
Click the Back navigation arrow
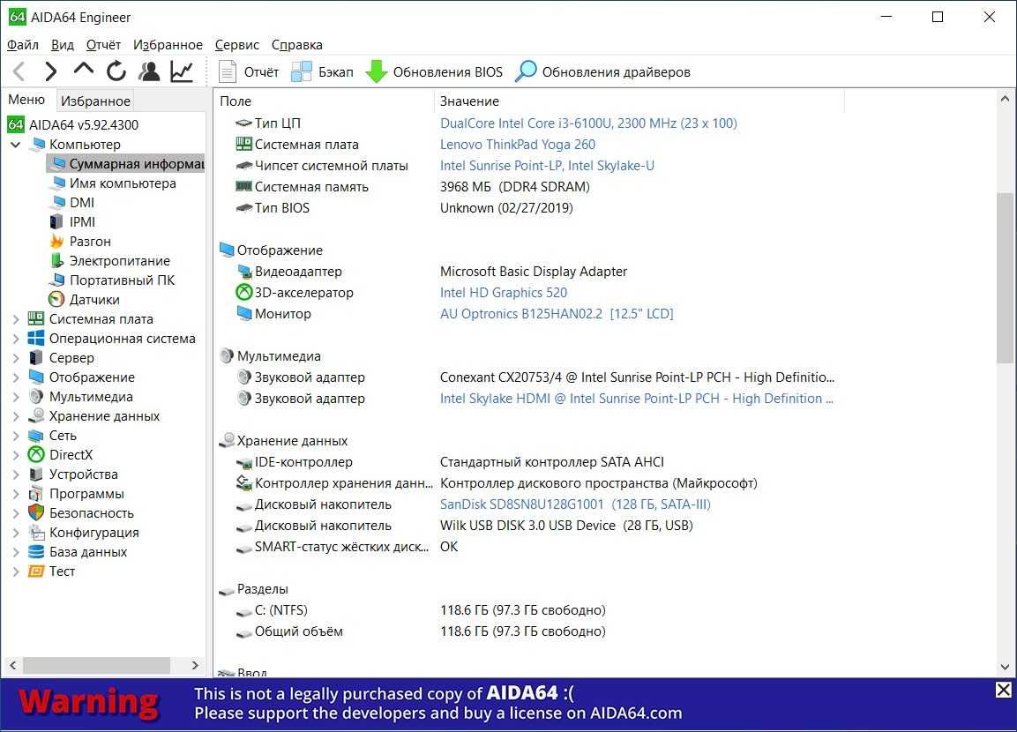pos(19,71)
